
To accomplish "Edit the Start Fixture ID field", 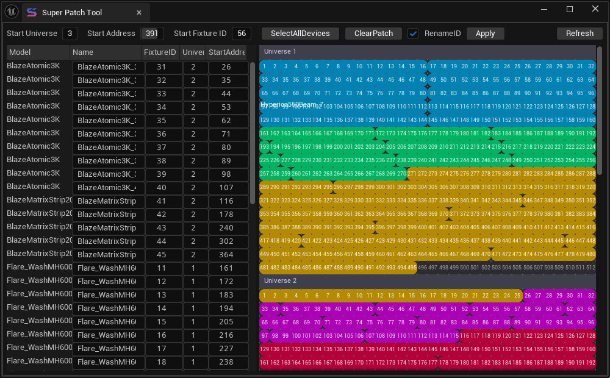I will click(242, 34).
